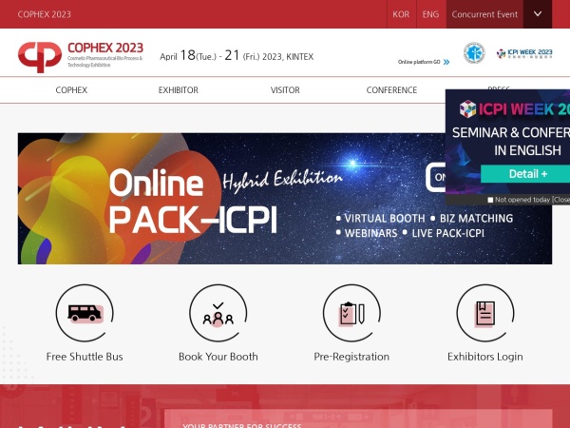Open the Online PACK-ICPI hybrid exhibition banner

(285, 199)
